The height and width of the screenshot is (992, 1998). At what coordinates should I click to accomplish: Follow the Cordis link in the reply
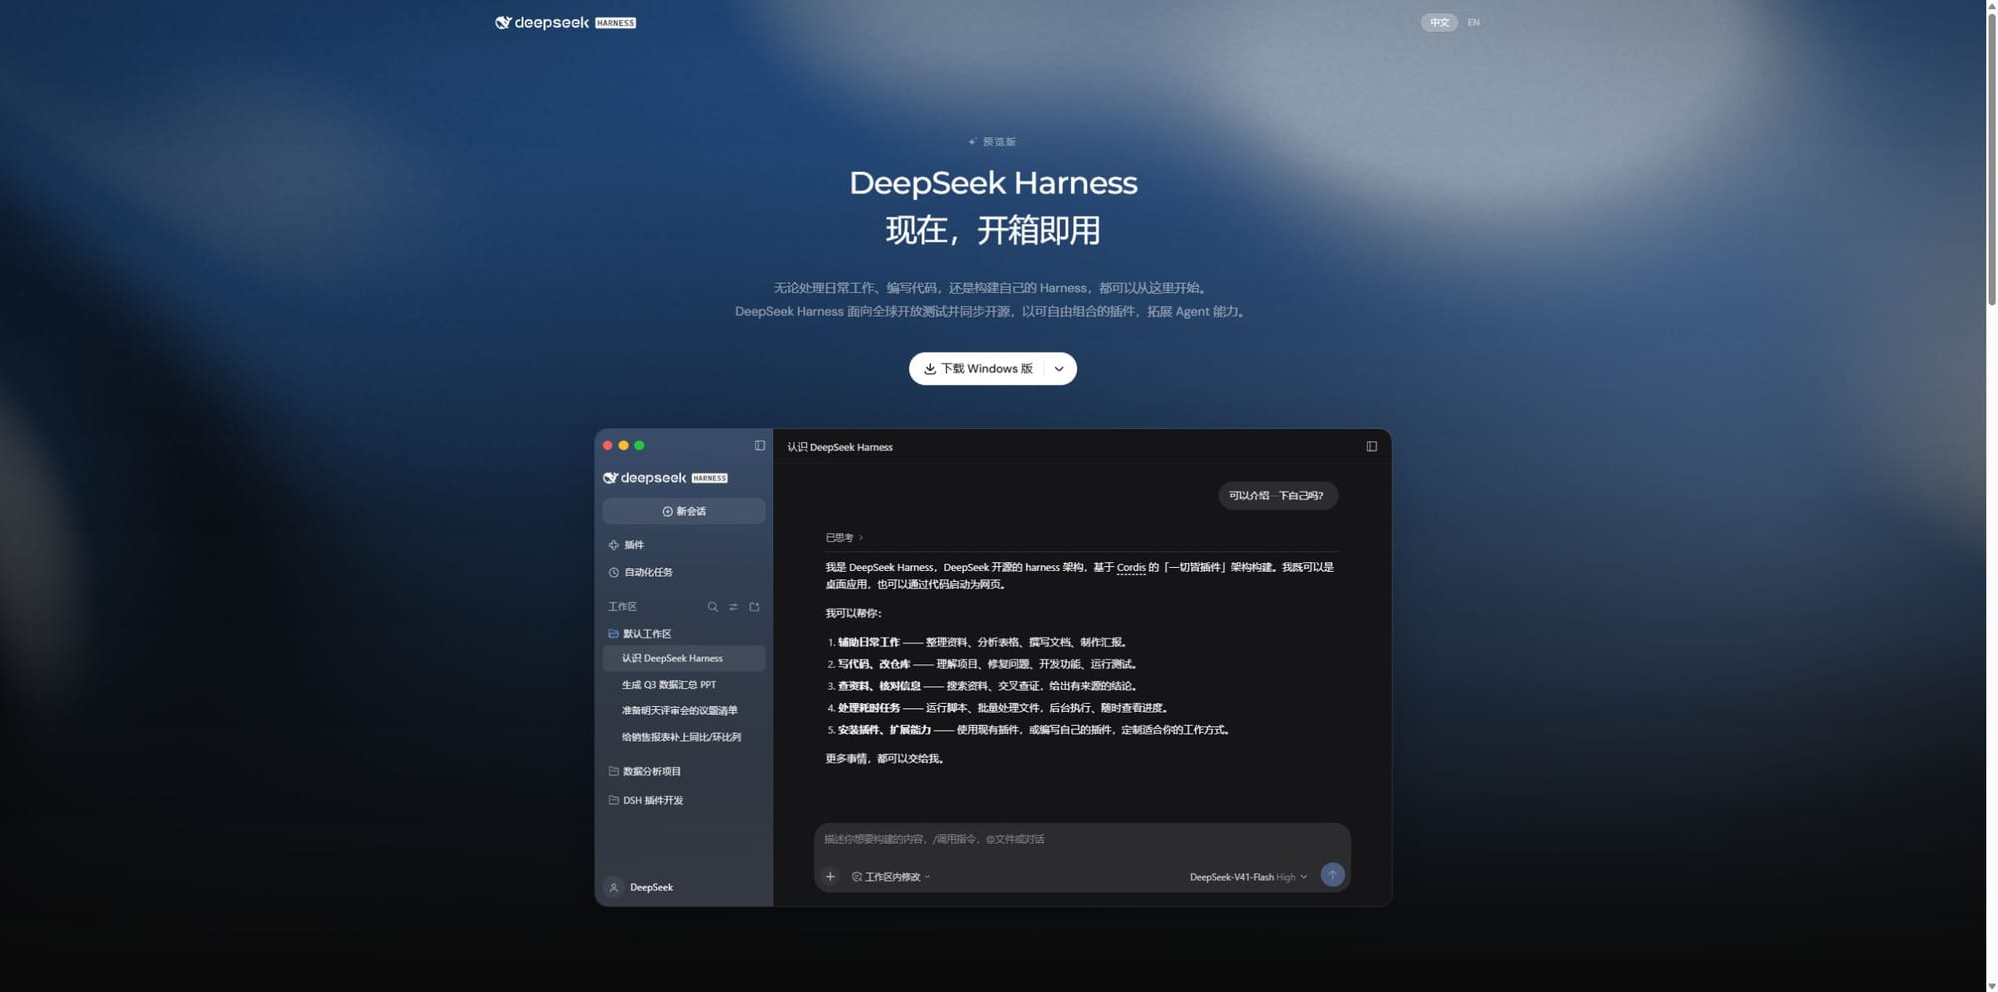pyautogui.click(x=1131, y=567)
